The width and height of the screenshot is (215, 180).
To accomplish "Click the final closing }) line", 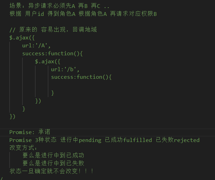I will click(12, 116).
